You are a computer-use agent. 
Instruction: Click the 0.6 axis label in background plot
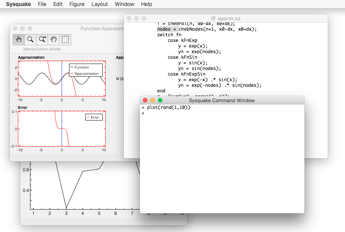pos(26,170)
